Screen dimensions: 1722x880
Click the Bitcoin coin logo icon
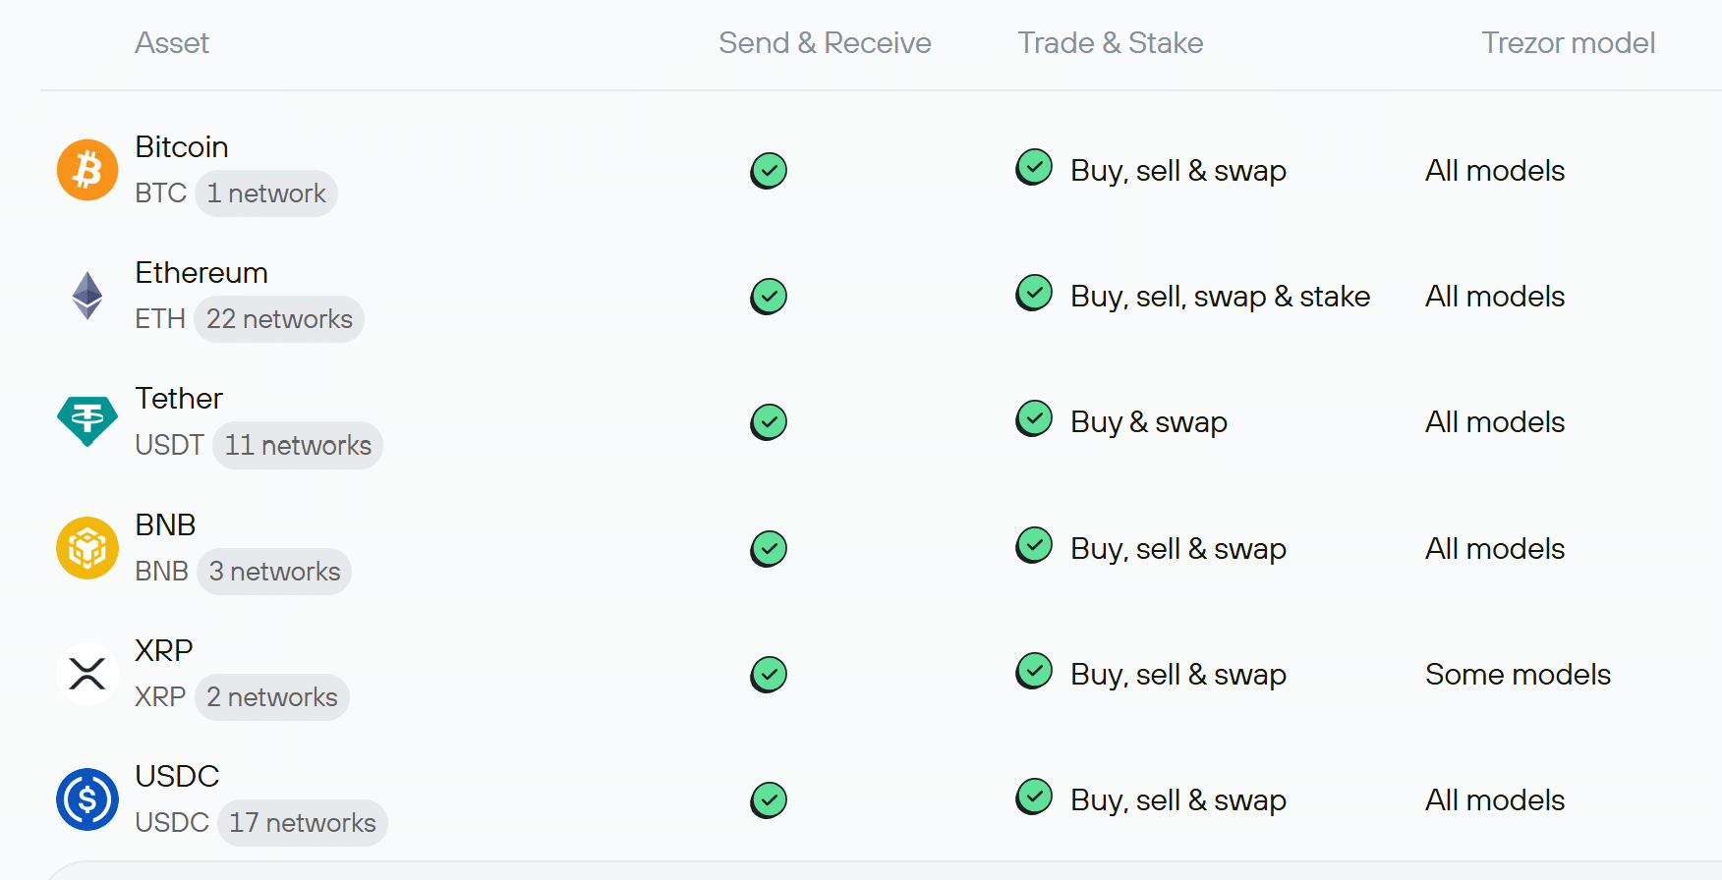(x=87, y=170)
